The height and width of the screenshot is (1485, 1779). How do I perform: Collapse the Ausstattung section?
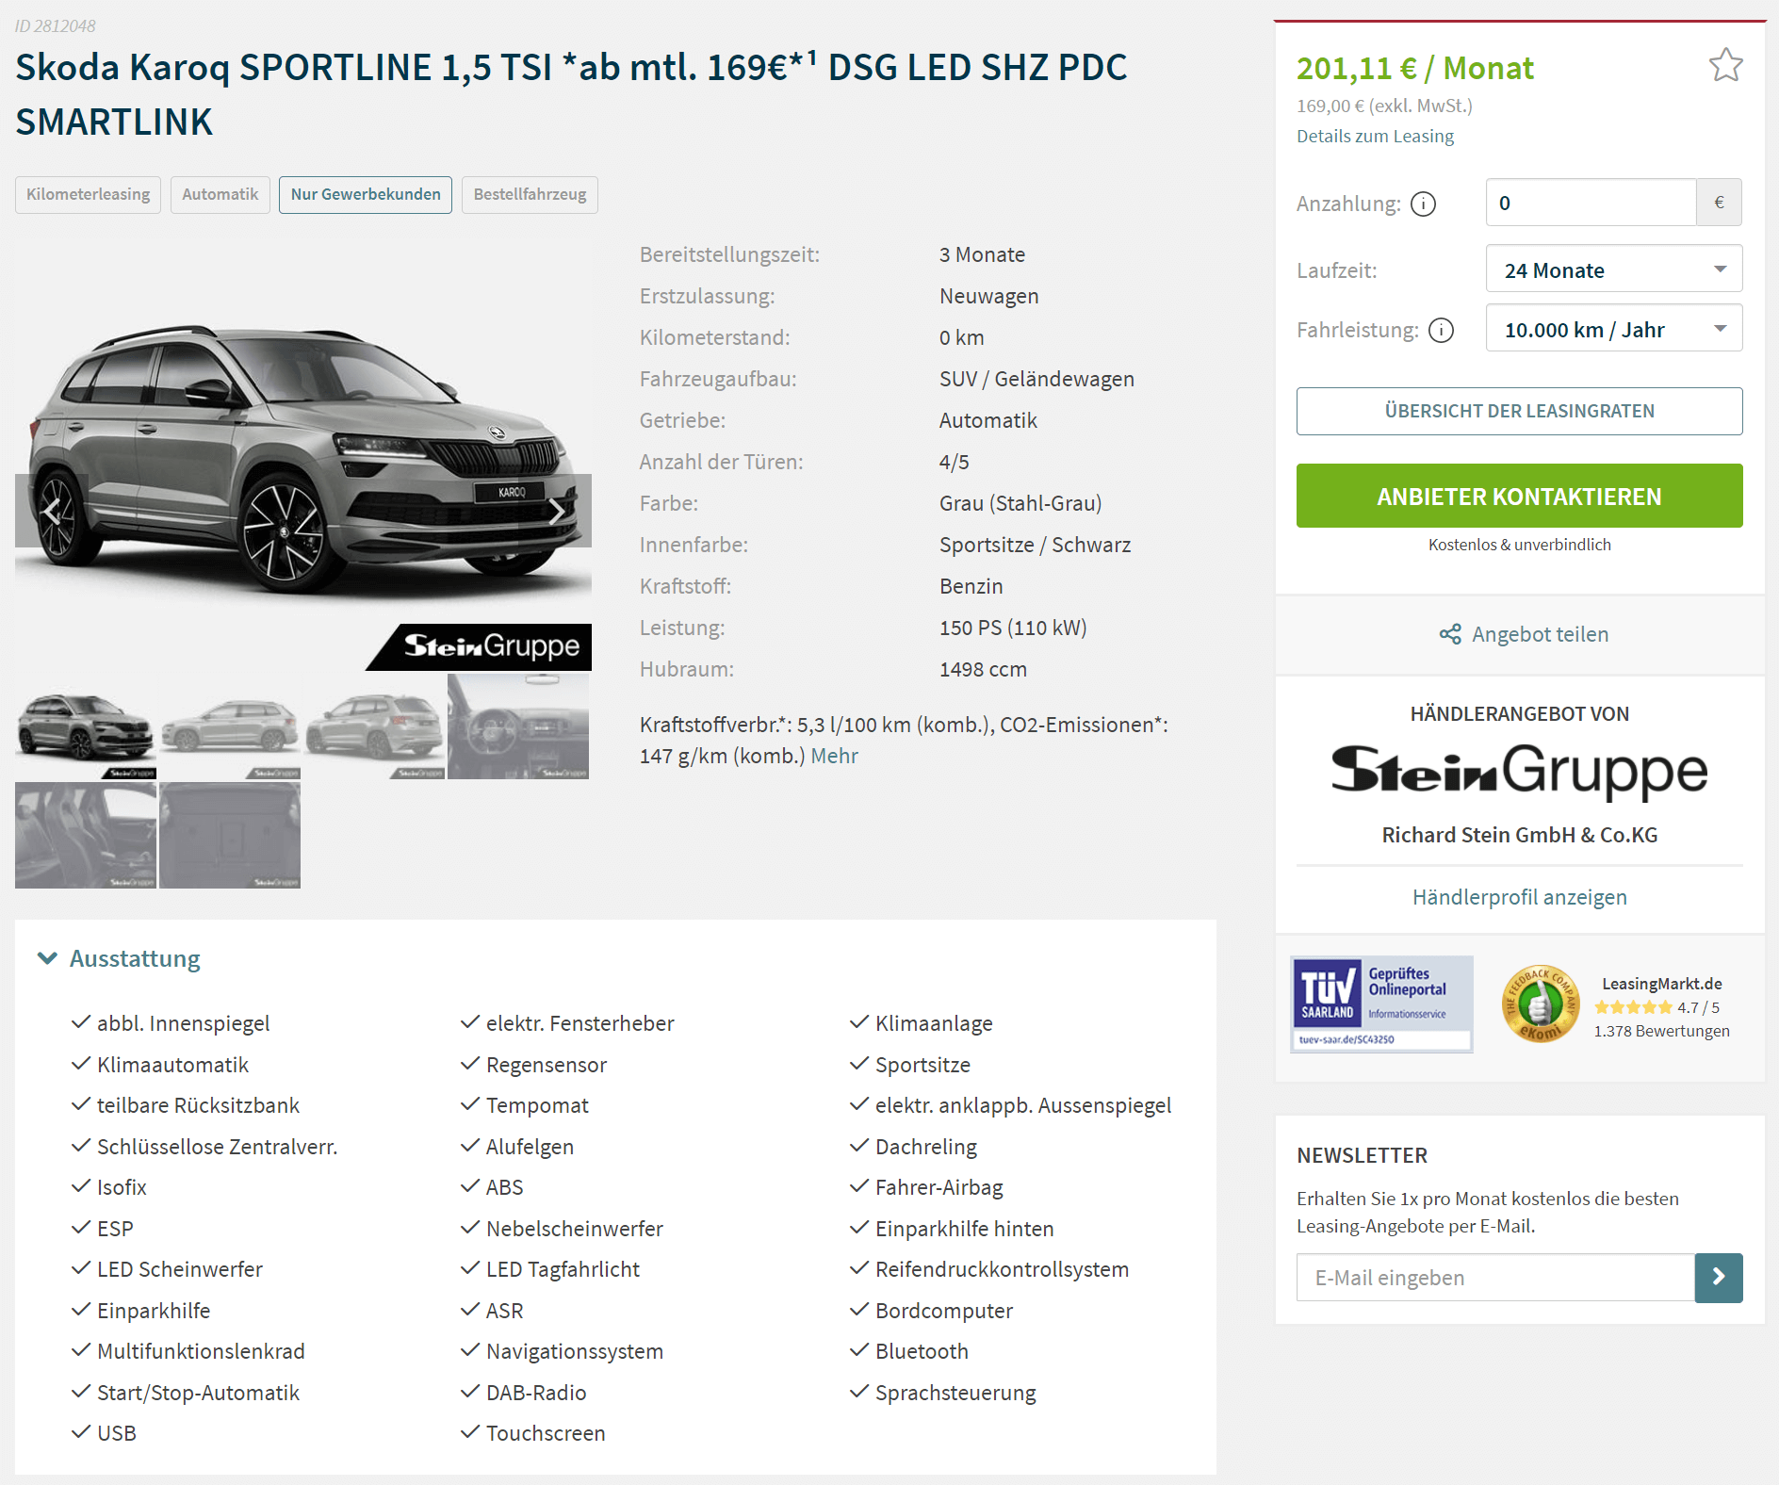click(119, 958)
